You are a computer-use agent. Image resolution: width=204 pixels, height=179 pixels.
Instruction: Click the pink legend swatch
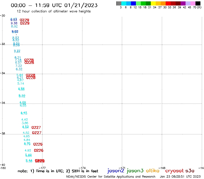[x=193, y=3]
